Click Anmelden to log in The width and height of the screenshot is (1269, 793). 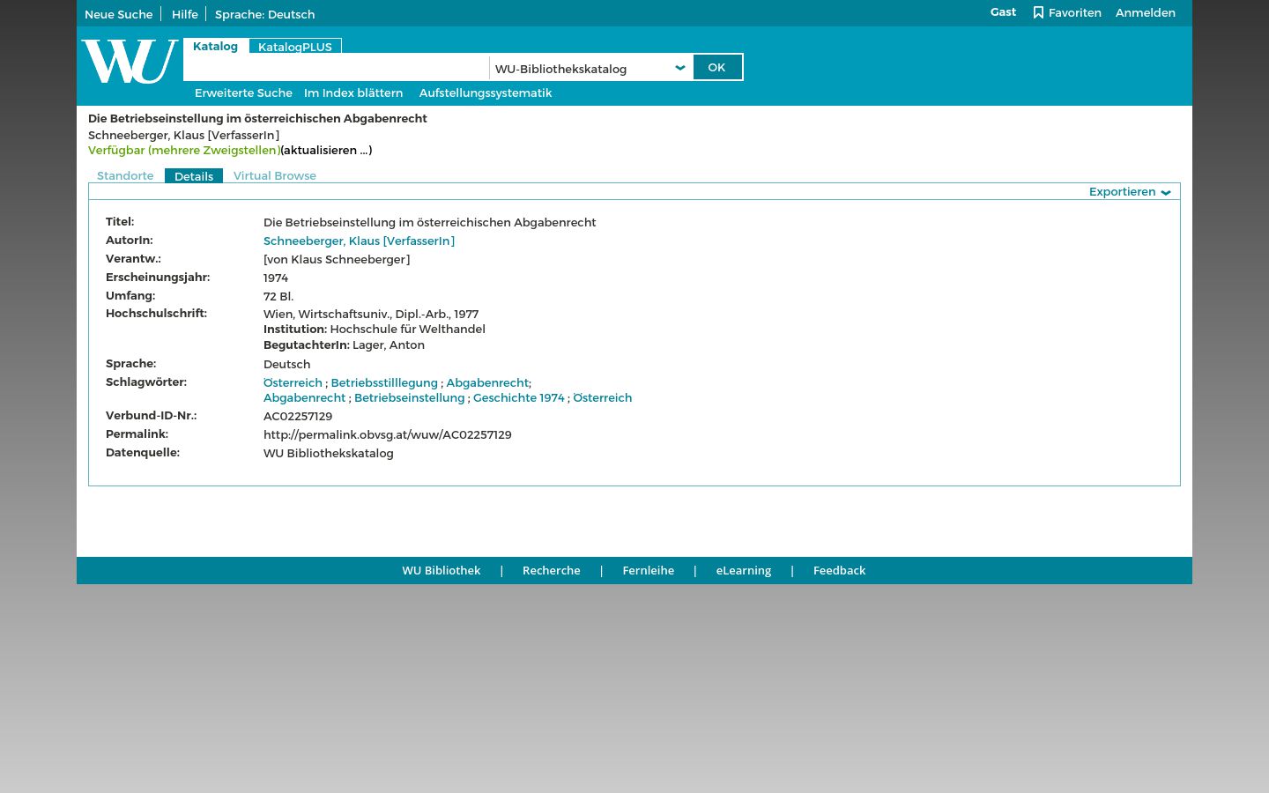[1146, 12]
